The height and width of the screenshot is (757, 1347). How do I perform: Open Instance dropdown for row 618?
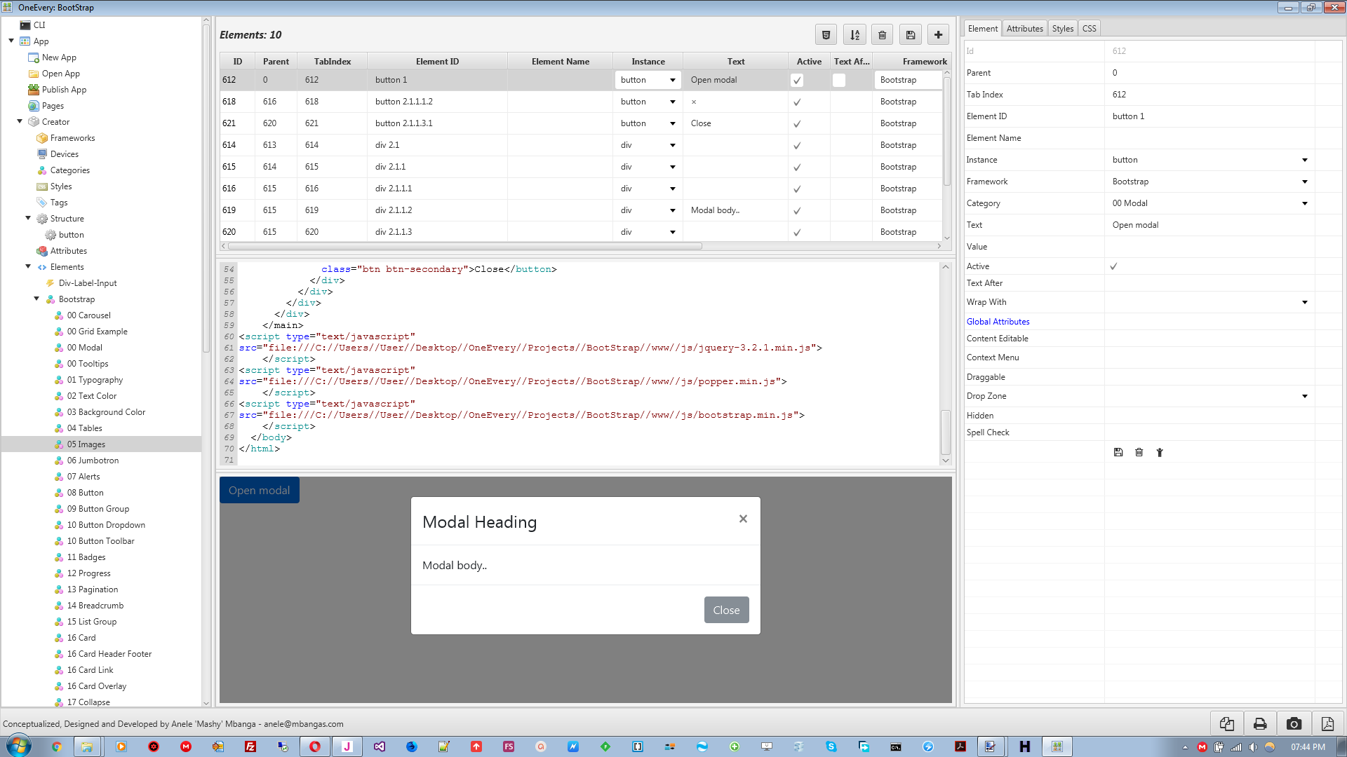672,102
